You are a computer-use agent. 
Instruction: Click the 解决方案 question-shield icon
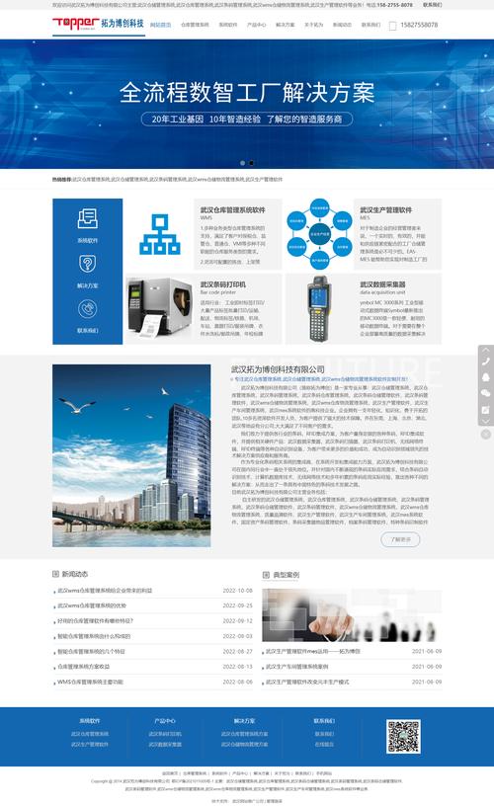[x=87, y=264]
